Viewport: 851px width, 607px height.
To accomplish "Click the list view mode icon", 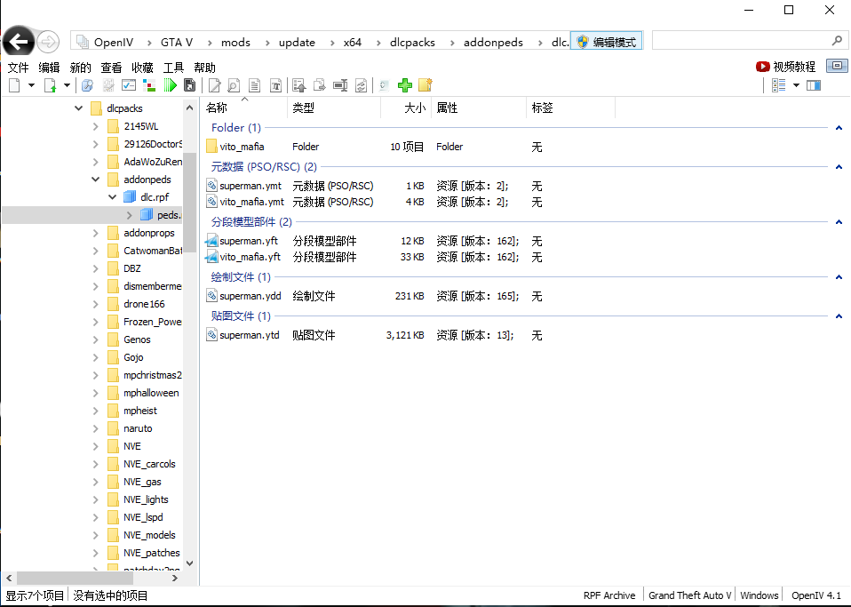I will point(779,85).
